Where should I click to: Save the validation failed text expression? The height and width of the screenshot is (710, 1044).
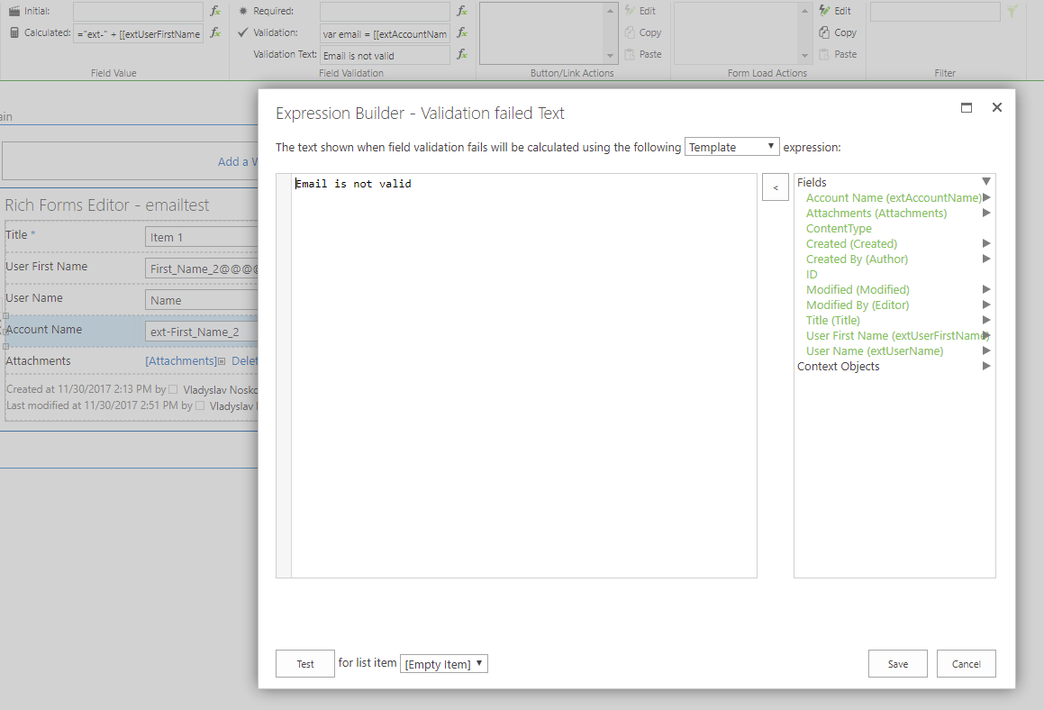pyautogui.click(x=897, y=664)
